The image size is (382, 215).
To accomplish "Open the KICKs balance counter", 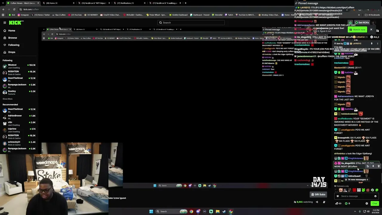I will tap(347, 204).
